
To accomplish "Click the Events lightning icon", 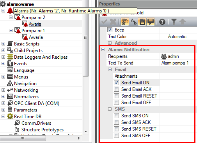I will pos(10,63).
